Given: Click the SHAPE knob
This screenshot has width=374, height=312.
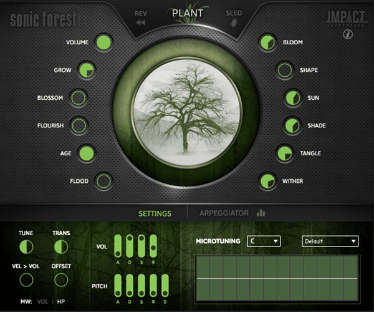Looking at the screenshot, I should click(x=285, y=70).
